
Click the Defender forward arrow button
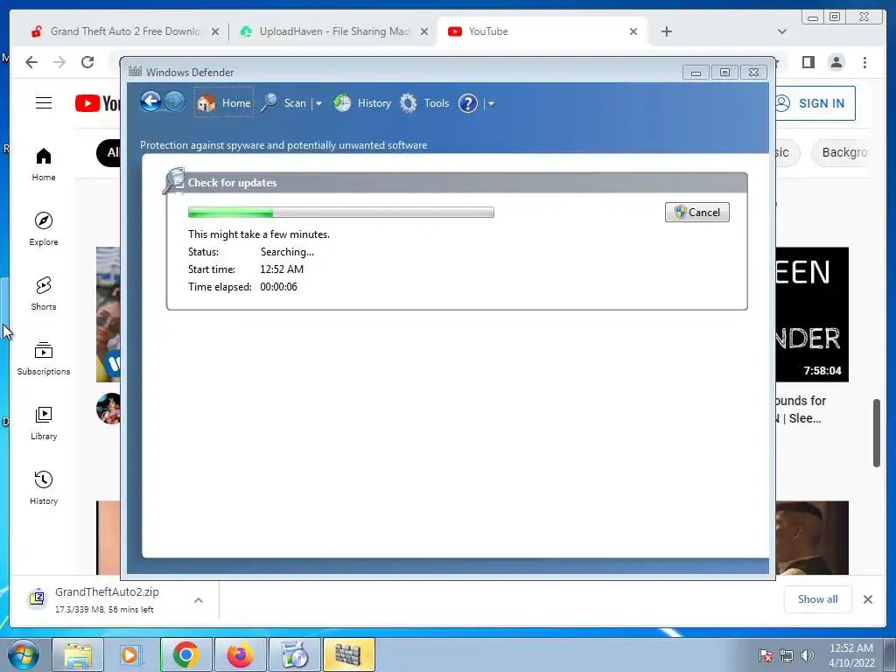click(175, 102)
